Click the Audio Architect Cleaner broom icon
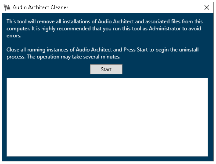 (7, 7)
